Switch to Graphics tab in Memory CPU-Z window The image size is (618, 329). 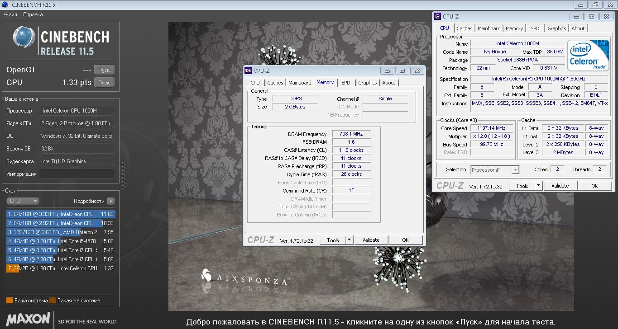click(367, 83)
